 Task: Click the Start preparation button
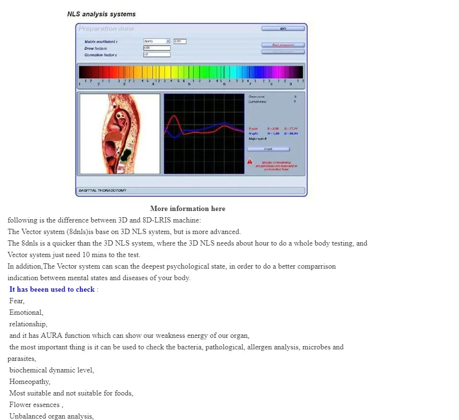pyautogui.click(x=283, y=45)
